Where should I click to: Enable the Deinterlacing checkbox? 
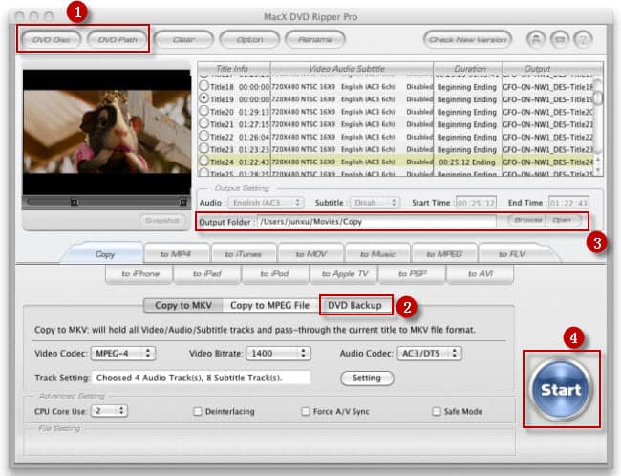[x=197, y=411]
